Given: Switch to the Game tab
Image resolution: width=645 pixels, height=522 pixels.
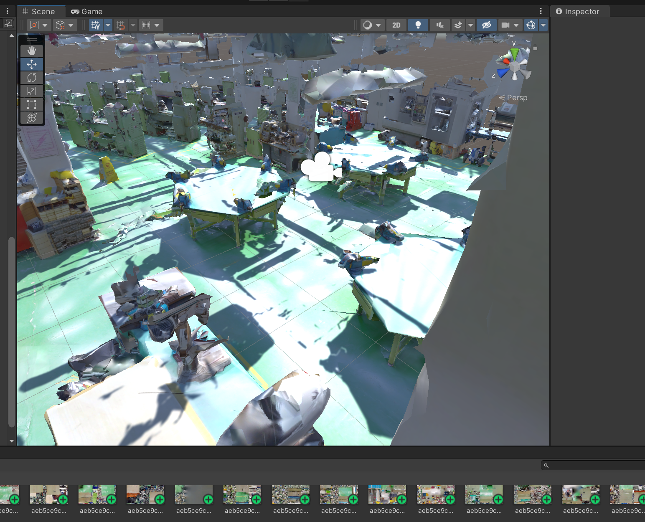Looking at the screenshot, I should (x=86, y=11).
